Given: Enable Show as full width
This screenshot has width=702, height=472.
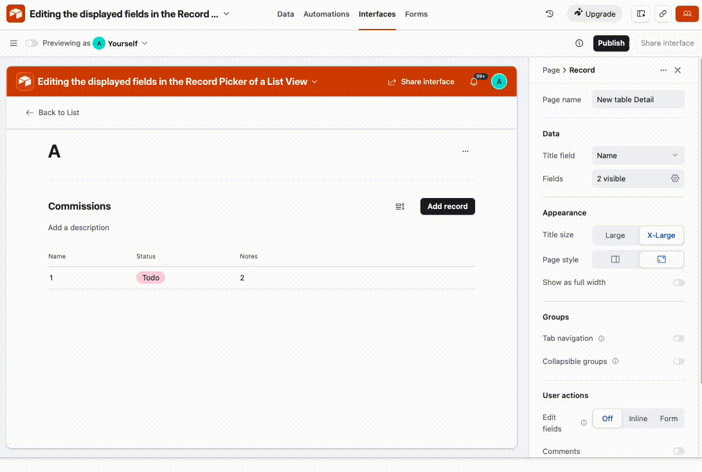Looking at the screenshot, I should [679, 282].
